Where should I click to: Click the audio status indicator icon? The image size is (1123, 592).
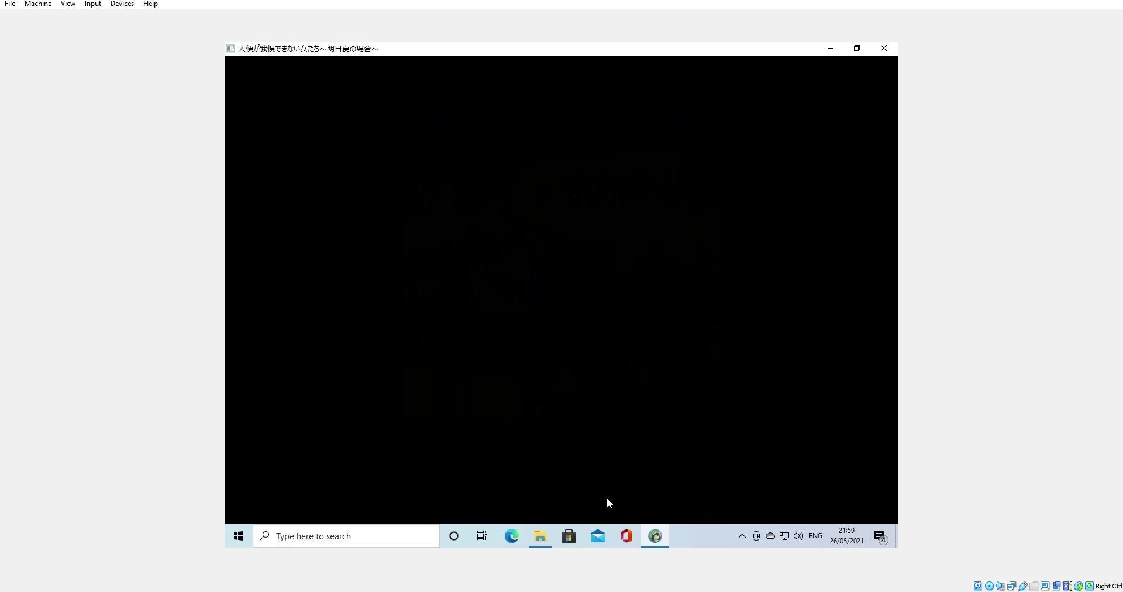pos(1000,586)
